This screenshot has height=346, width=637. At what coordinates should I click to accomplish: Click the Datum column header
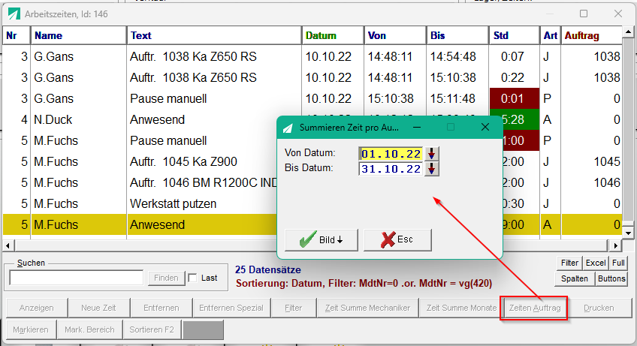pyautogui.click(x=333, y=36)
